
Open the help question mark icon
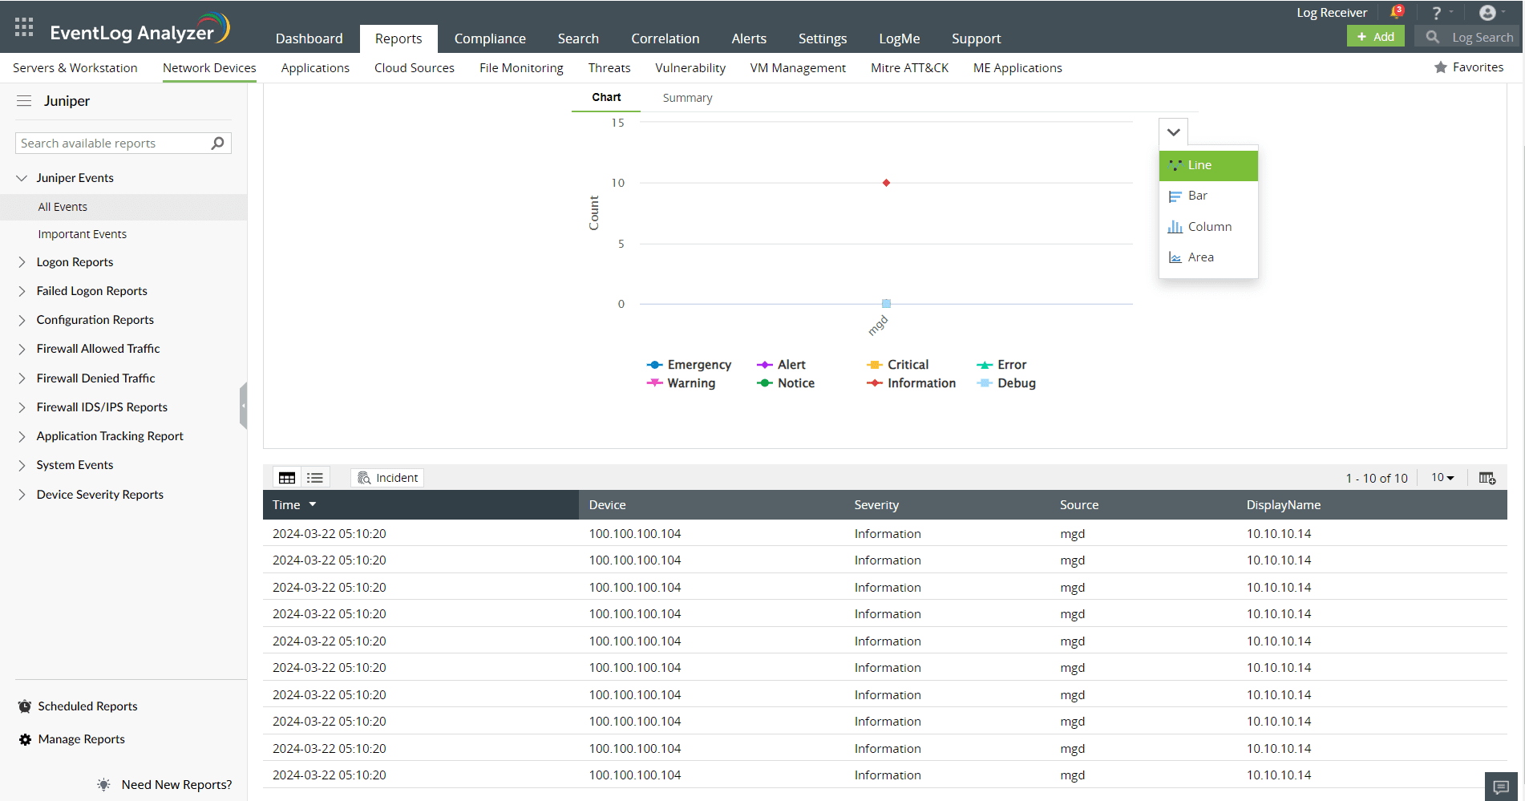pos(1437,13)
